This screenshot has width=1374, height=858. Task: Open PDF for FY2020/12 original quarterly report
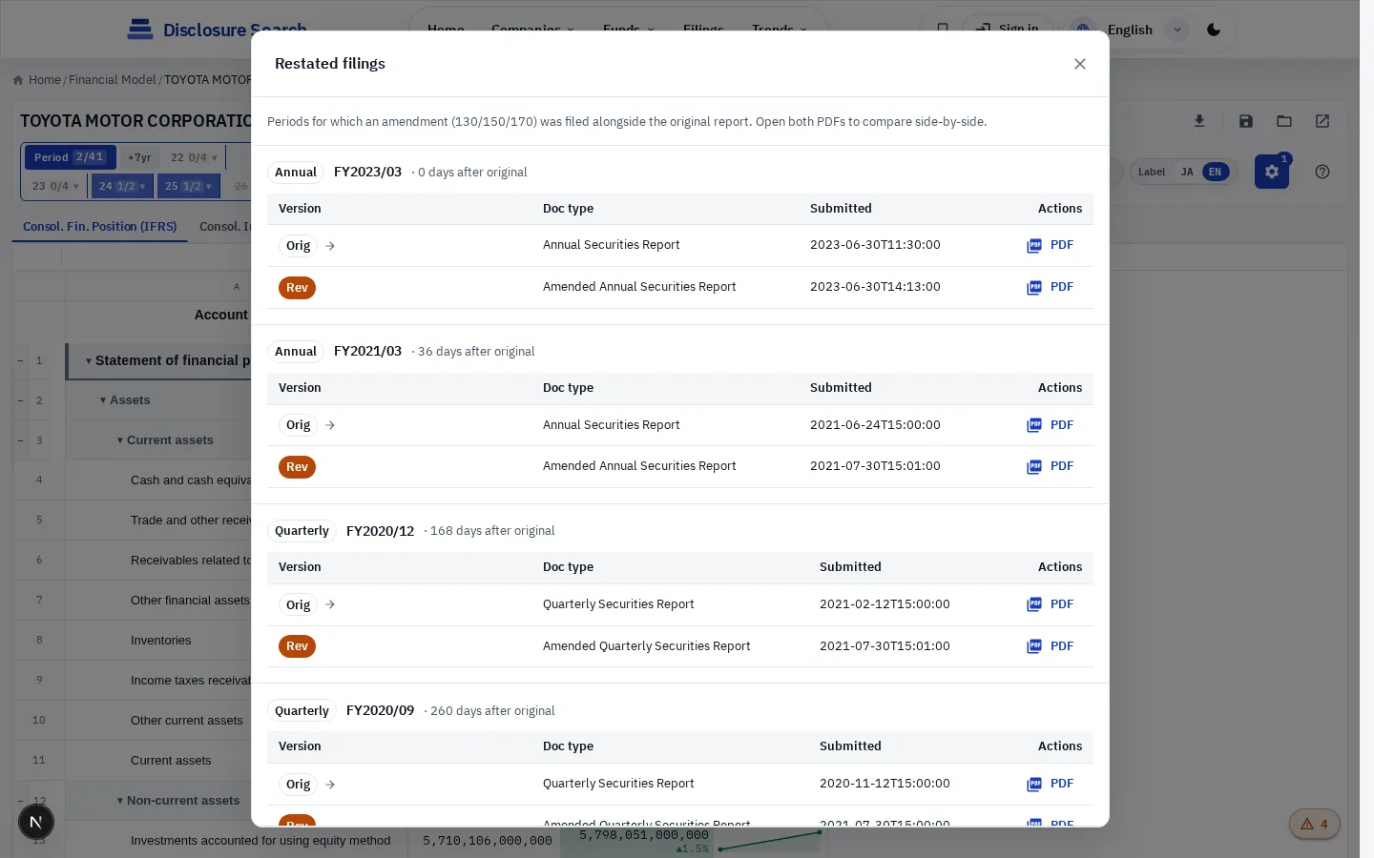click(1051, 604)
